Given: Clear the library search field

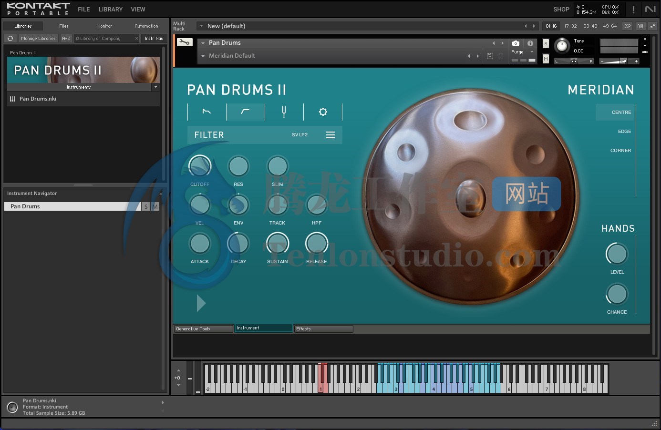Looking at the screenshot, I should pos(136,39).
